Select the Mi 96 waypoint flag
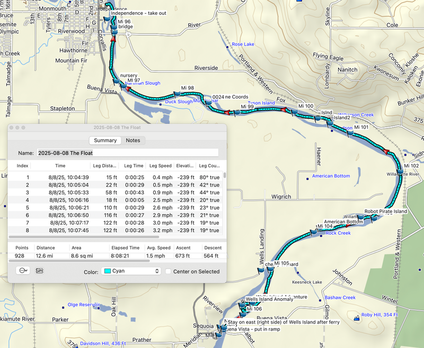 (x=114, y=28)
